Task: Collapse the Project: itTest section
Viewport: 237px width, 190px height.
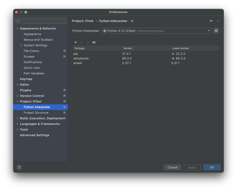Action: pyautogui.click(x=17, y=101)
